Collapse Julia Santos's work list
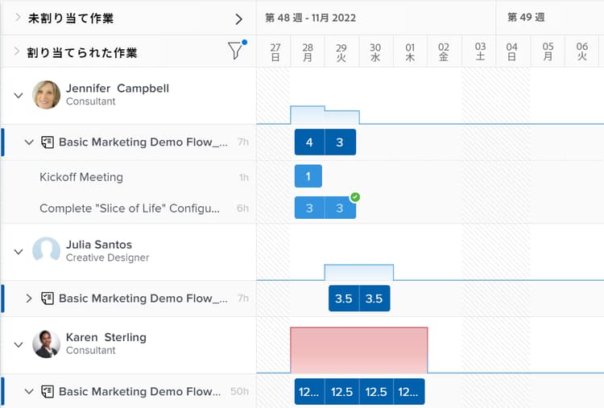Viewport: 604px width, 408px height. pyautogui.click(x=17, y=250)
